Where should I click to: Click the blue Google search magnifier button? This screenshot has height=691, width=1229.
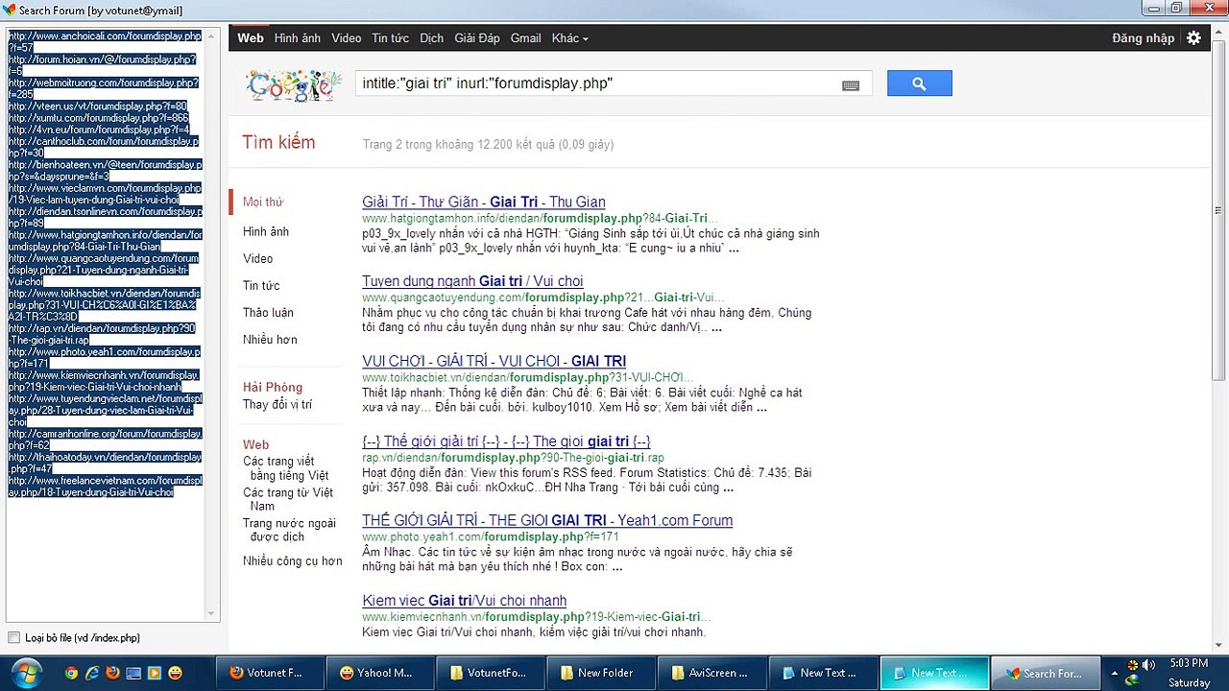click(x=919, y=83)
